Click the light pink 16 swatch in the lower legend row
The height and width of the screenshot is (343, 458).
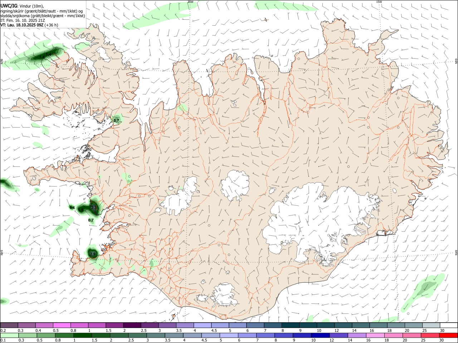375,335
